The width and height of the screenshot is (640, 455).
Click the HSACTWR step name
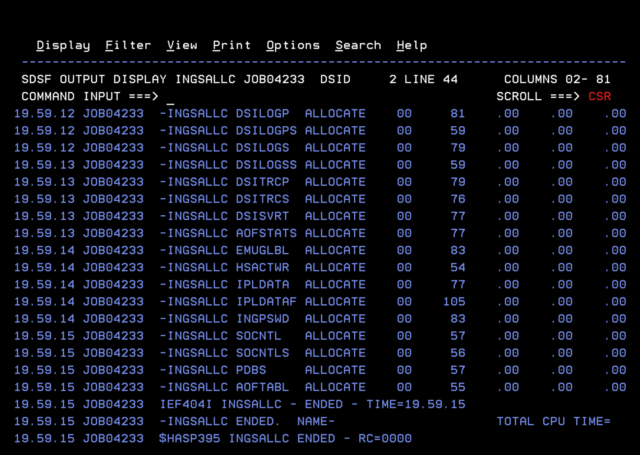coord(262,268)
